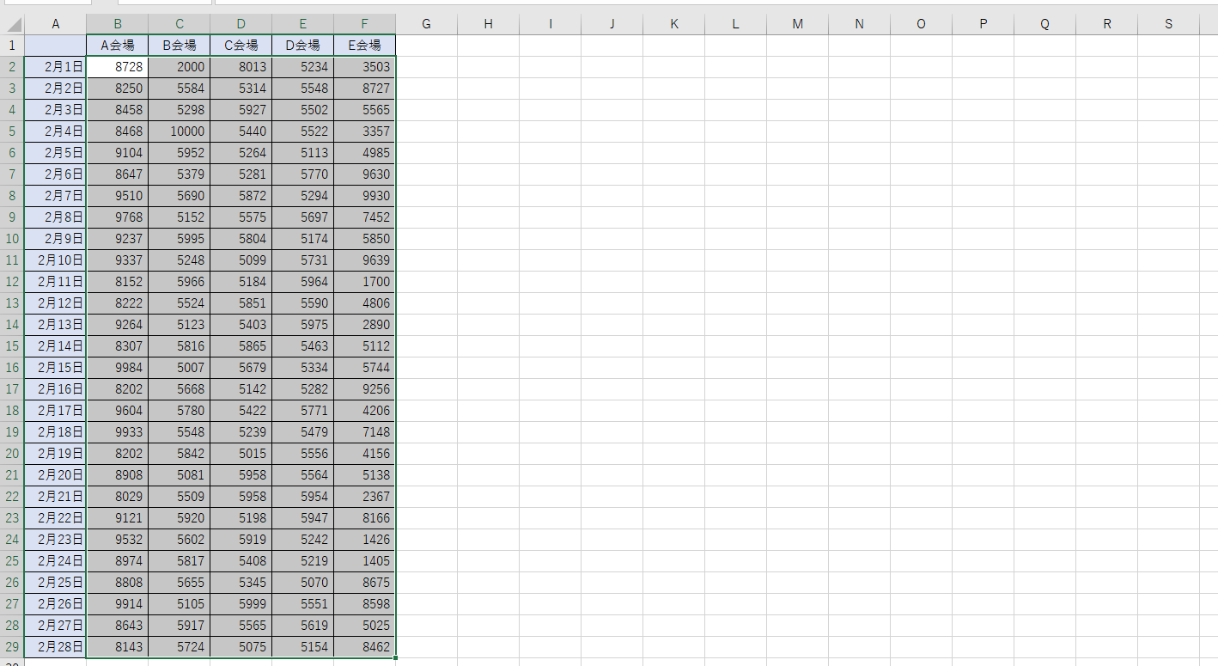The image size is (1218, 666).
Task: Click cell with value 5070
Action: [x=303, y=583]
